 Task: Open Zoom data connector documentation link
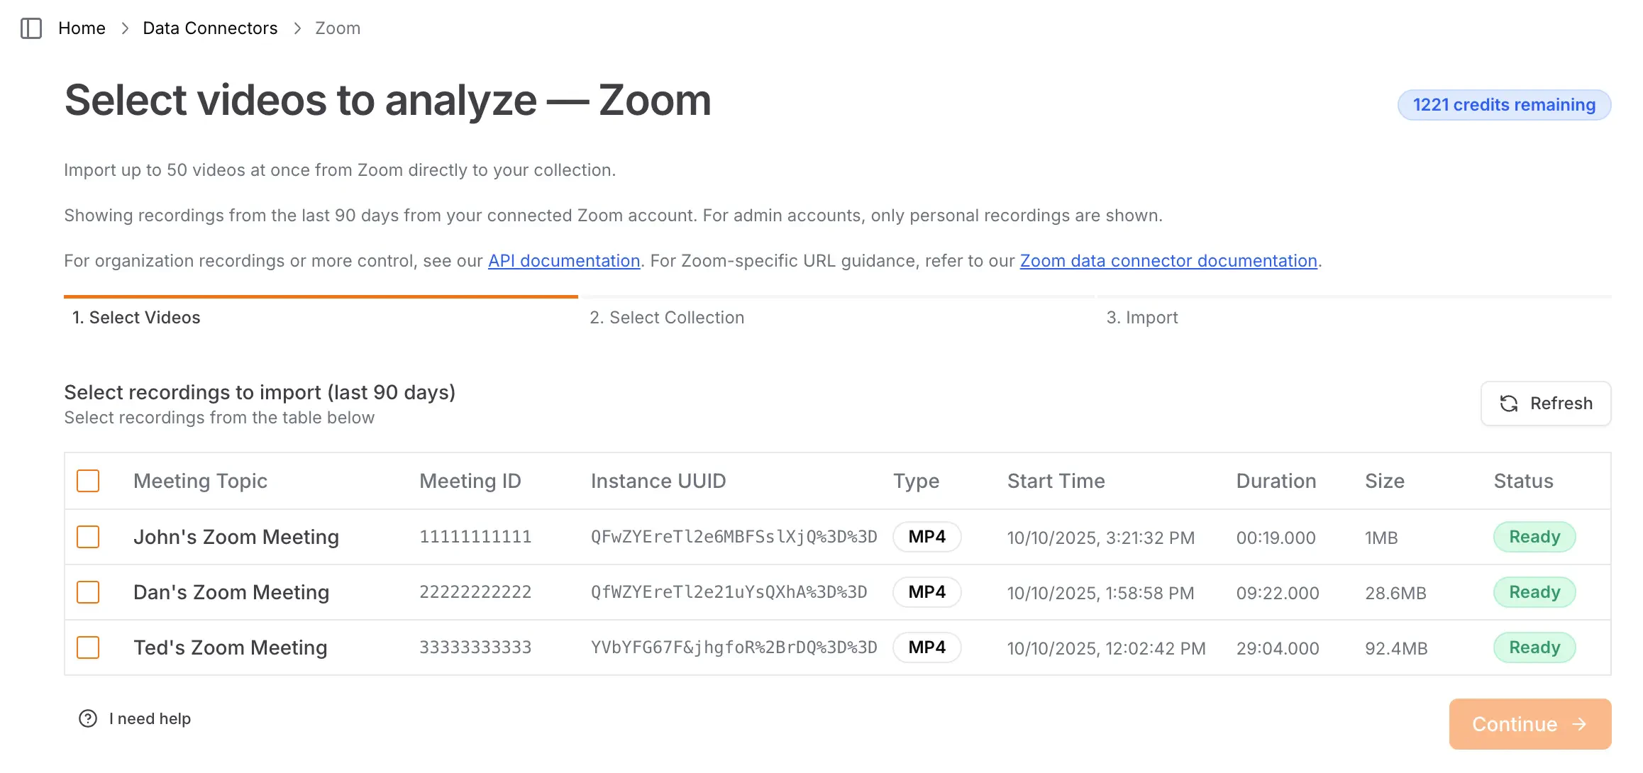click(x=1168, y=261)
